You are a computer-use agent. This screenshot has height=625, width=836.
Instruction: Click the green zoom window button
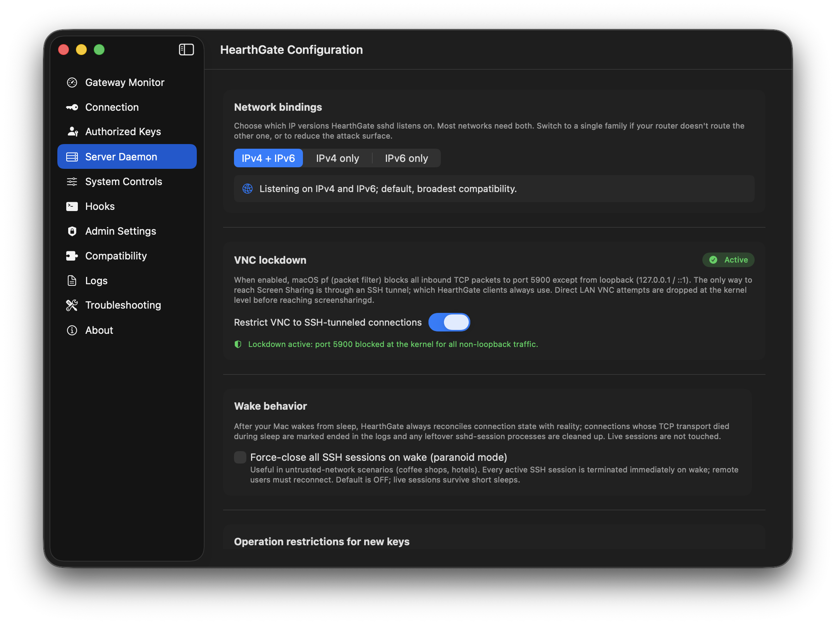pos(99,50)
